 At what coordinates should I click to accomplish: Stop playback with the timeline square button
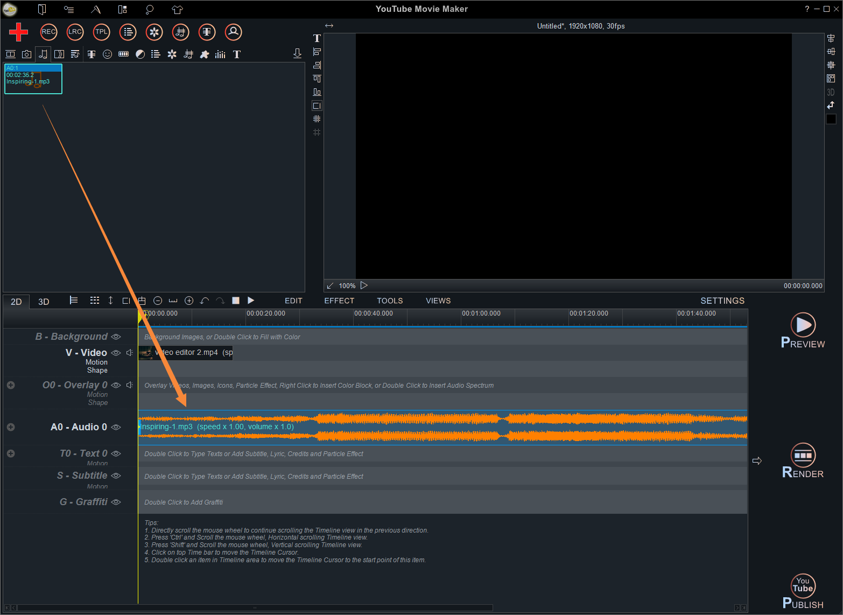coord(236,300)
